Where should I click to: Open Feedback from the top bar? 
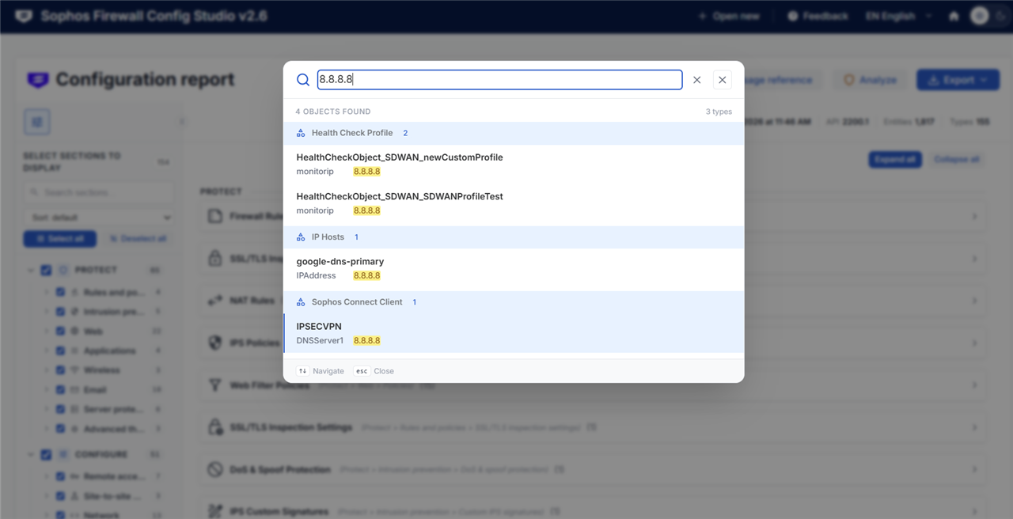point(818,16)
